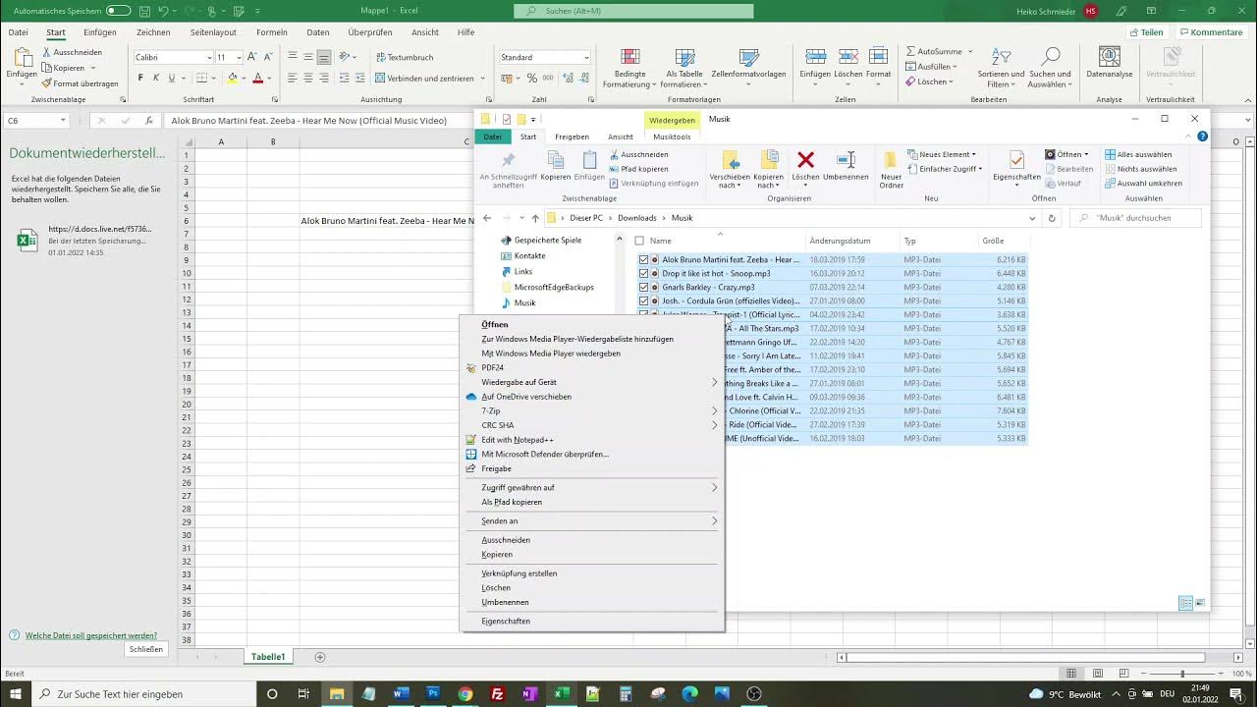Image resolution: width=1257 pixels, height=707 pixels.
Task: Click Excel save icon in title bar
Action: coord(143,11)
